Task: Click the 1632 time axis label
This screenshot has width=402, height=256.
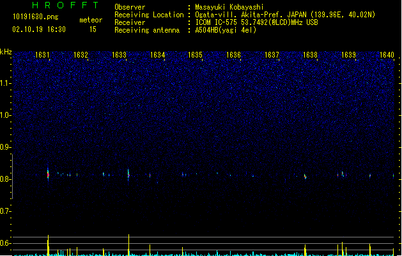Action: (81, 55)
